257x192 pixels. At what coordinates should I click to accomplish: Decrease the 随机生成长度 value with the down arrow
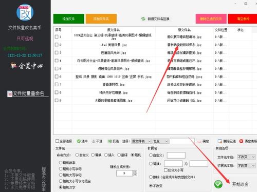135,175
